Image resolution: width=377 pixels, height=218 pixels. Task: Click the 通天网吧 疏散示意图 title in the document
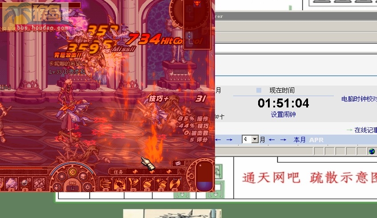click(309, 178)
